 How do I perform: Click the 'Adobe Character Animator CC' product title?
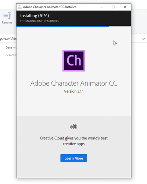(74, 83)
